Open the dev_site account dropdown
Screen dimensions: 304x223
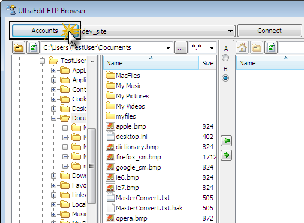point(230,31)
